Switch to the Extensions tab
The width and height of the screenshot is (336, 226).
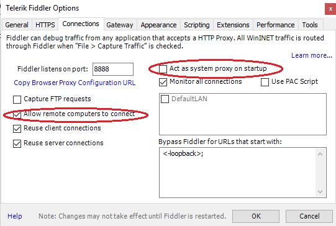pos(233,25)
